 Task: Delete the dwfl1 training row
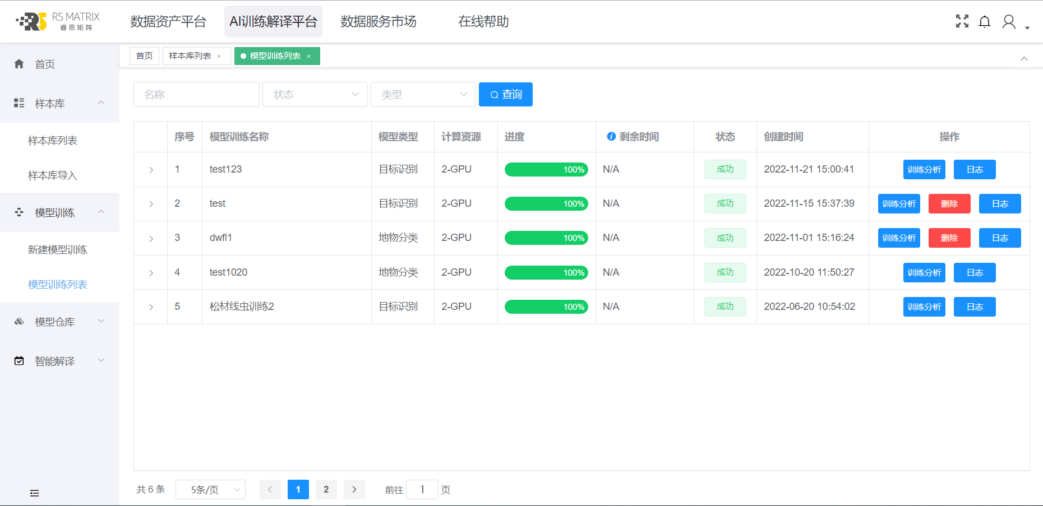tap(949, 238)
